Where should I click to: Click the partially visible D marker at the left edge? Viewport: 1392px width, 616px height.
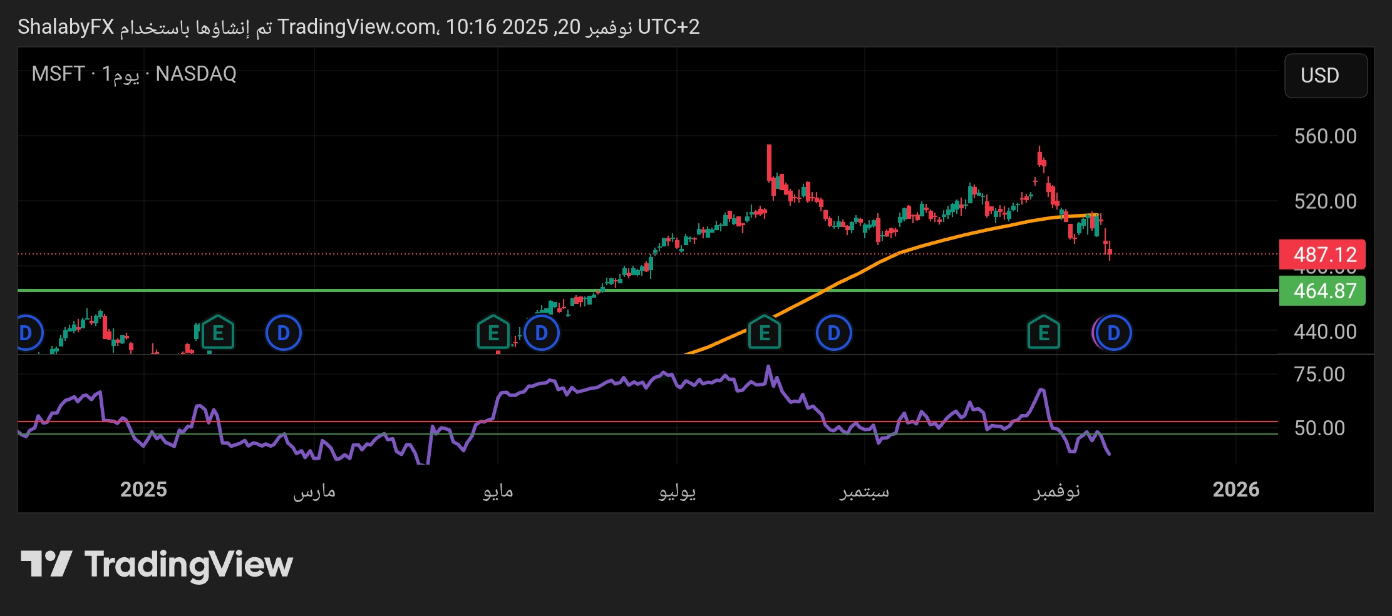(28, 333)
